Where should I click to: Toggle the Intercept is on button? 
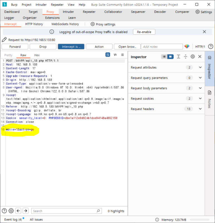pyautogui.click(x=71, y=47)
